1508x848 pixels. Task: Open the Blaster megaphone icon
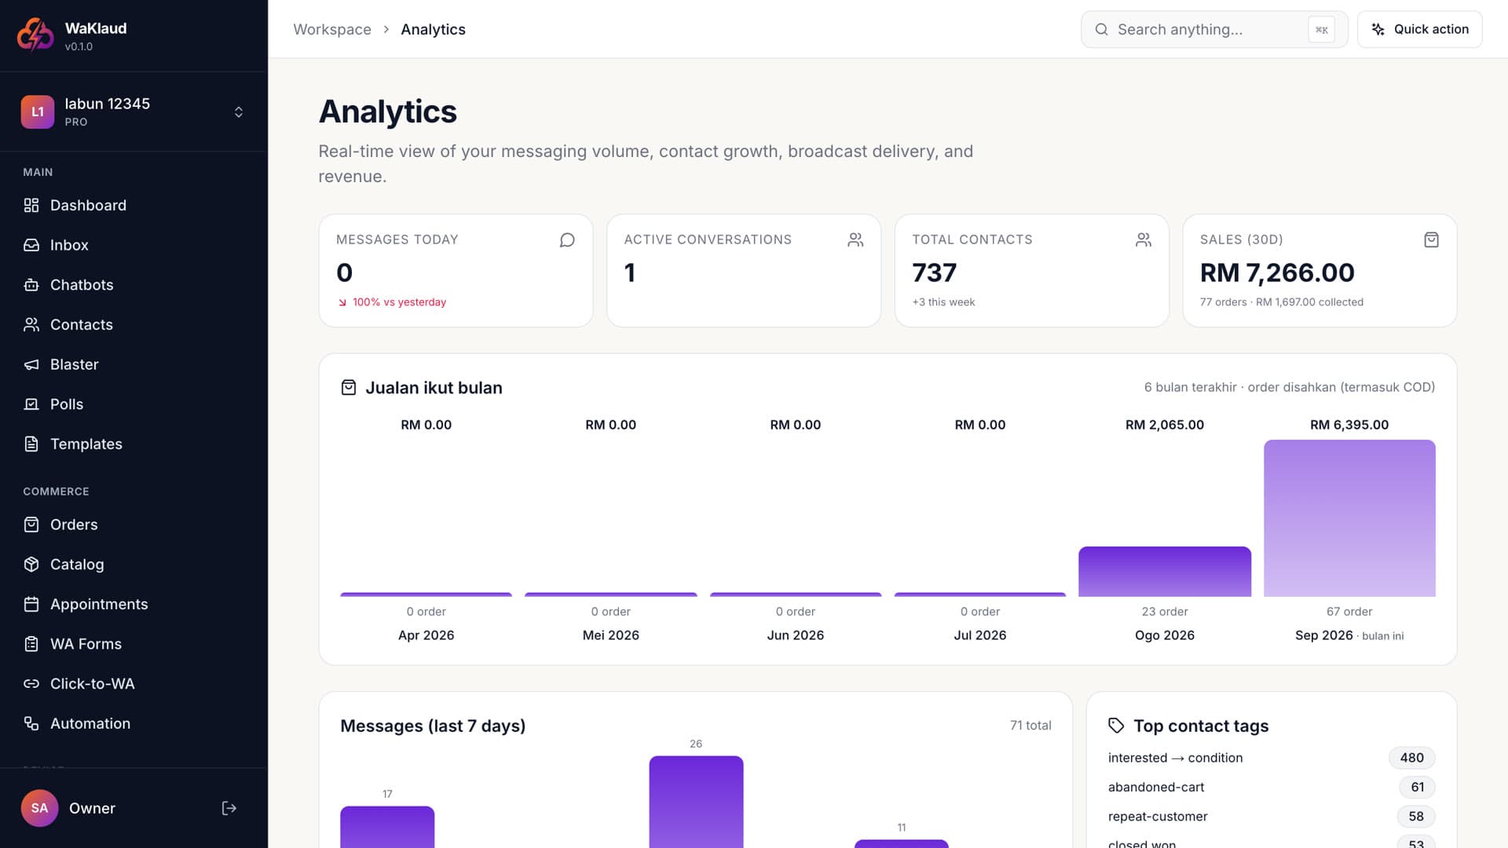pyautogui.click(x=31, y=364)
